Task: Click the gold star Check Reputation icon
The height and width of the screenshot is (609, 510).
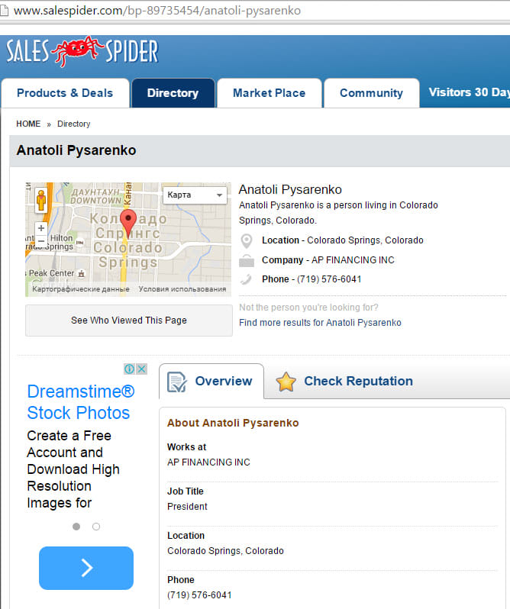Action: click(286, 382)
